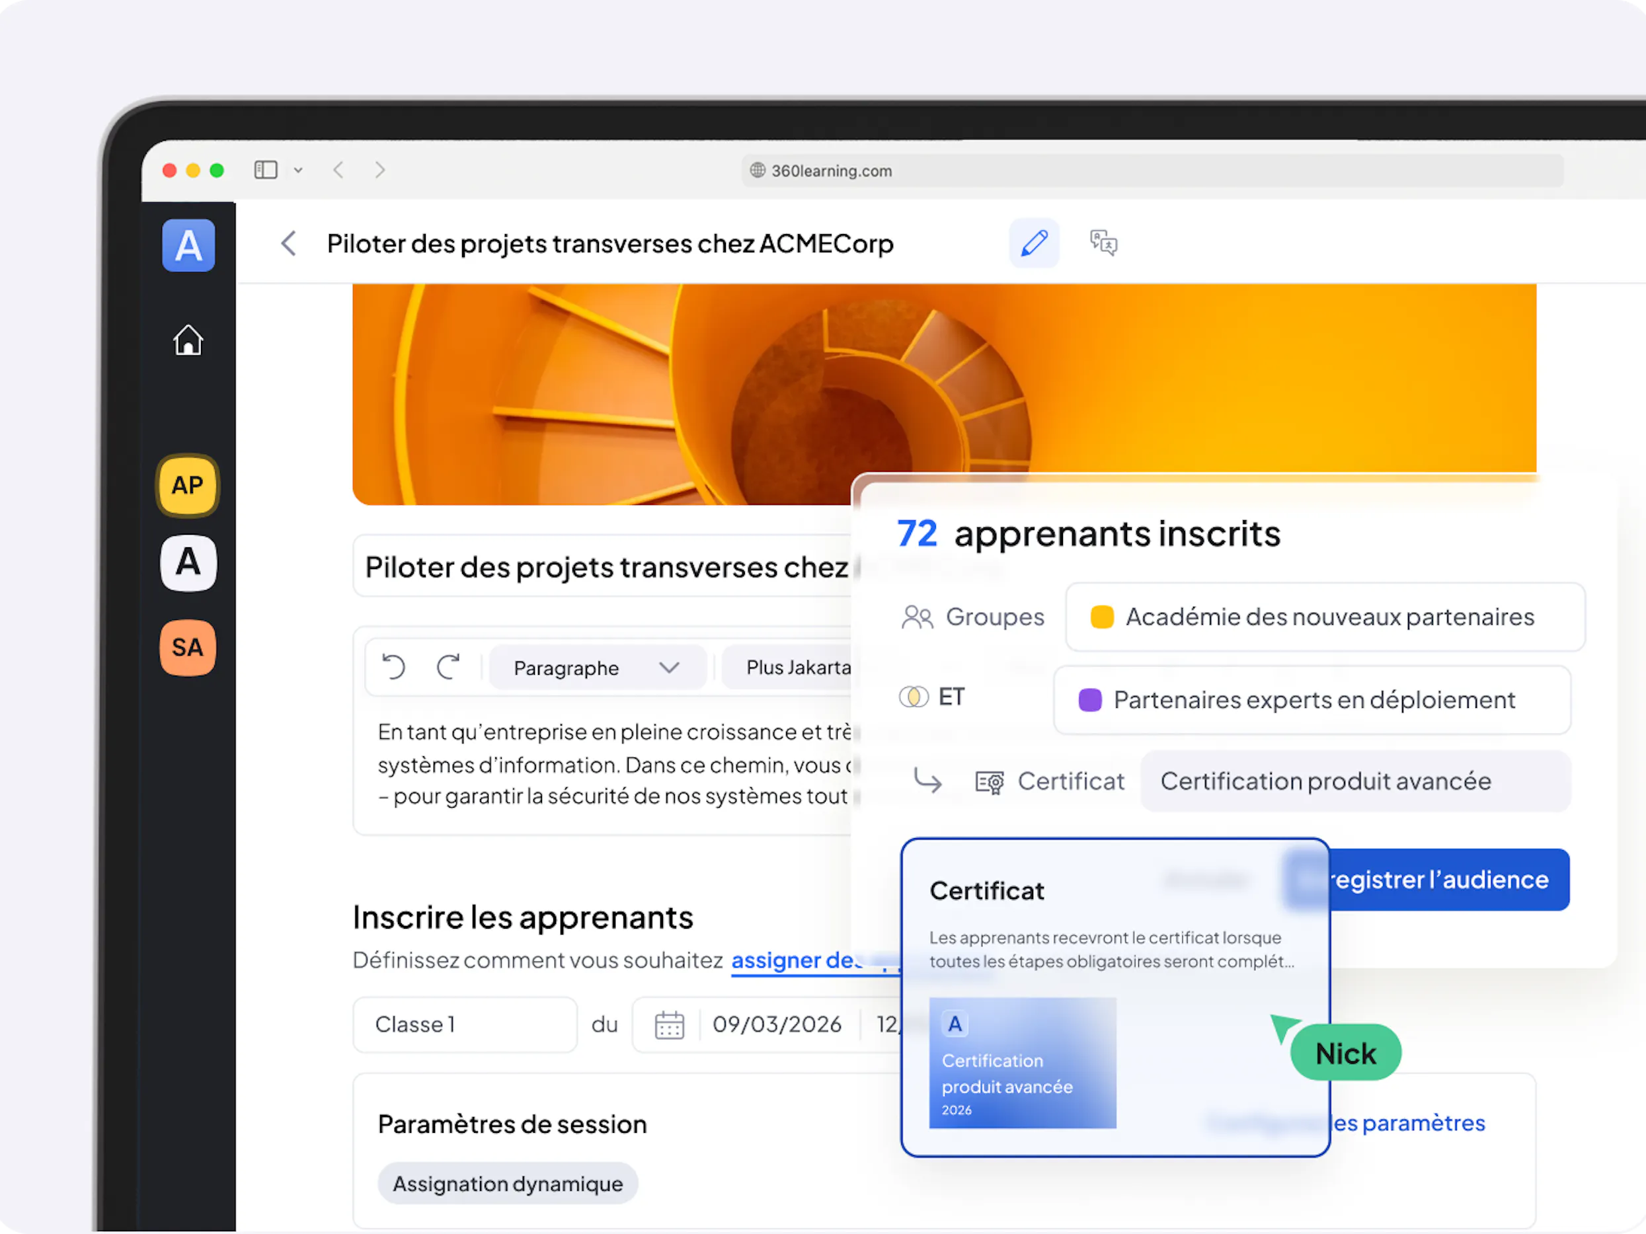Image resolution: width=1646 pixels, height=1234 pixels.
Task: Click the yellow swatch on Académie group
Action: point(1101,617)
